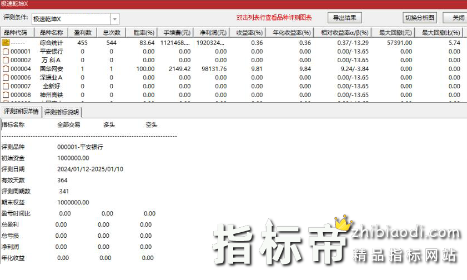Screen dimensions: 467x280
Task: Sort by the 相对收益率α/β(%) column header
Action: [x=342, y=32]
